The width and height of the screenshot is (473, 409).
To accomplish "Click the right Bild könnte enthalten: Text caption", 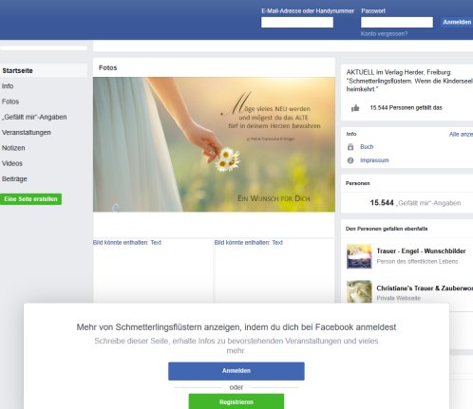I will 249,243.
